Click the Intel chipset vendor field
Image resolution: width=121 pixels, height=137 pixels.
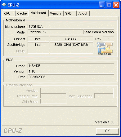click(x=38, y=39)
